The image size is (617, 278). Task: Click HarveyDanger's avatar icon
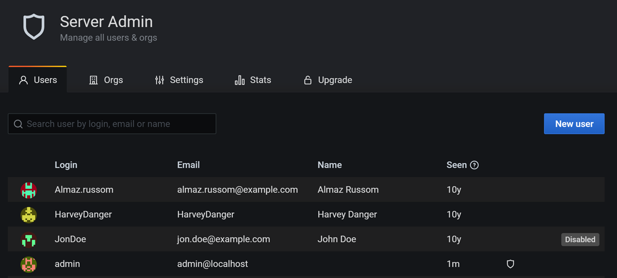(29, 215)
